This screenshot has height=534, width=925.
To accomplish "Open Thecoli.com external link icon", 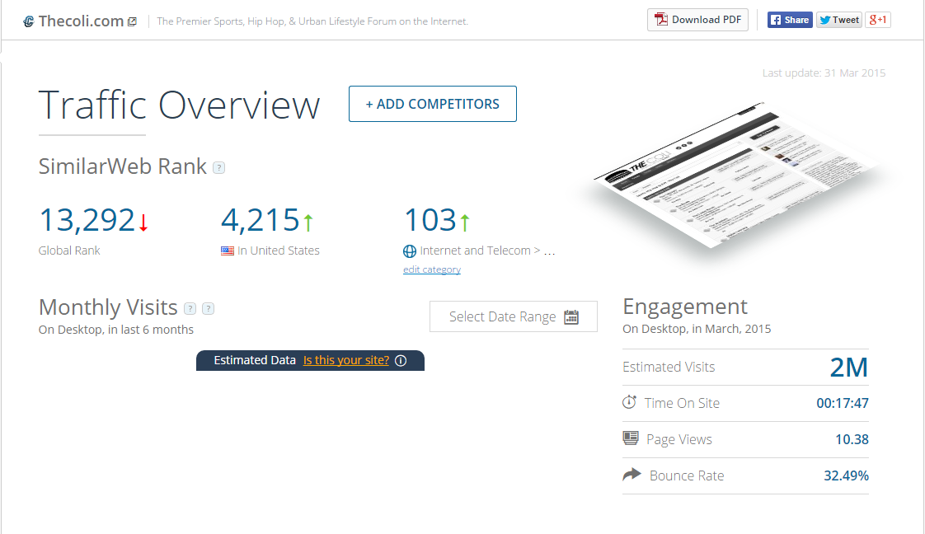I will click(133, 21).
